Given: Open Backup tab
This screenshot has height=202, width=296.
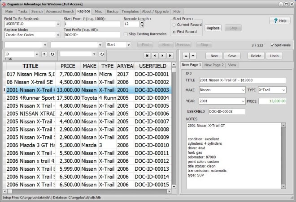Looking at the screenshot, I should 113,12.
